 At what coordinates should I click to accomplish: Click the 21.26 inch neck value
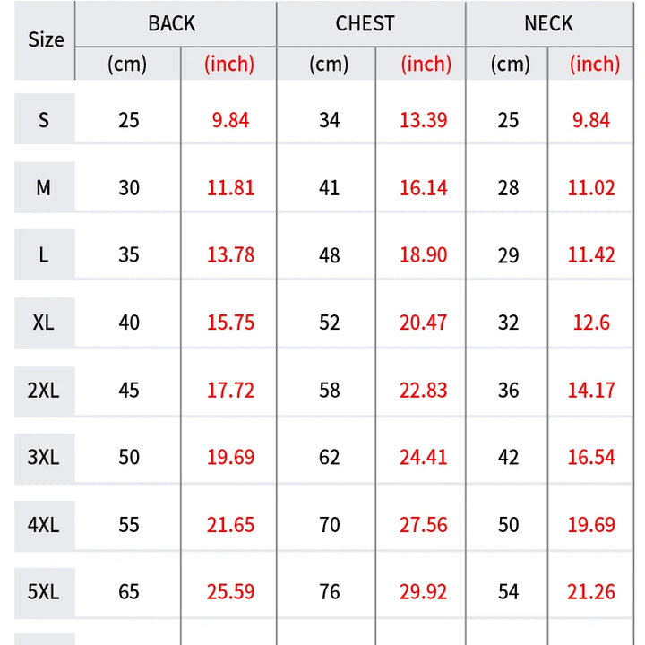[x=591, y=592]
